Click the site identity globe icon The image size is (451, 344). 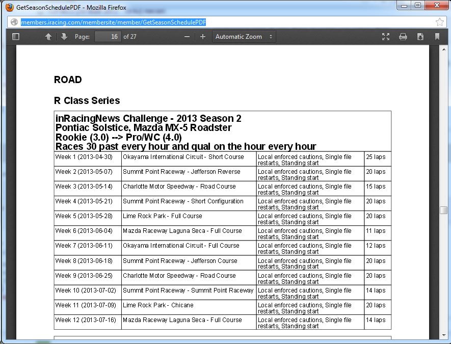(x=14, y=22)
